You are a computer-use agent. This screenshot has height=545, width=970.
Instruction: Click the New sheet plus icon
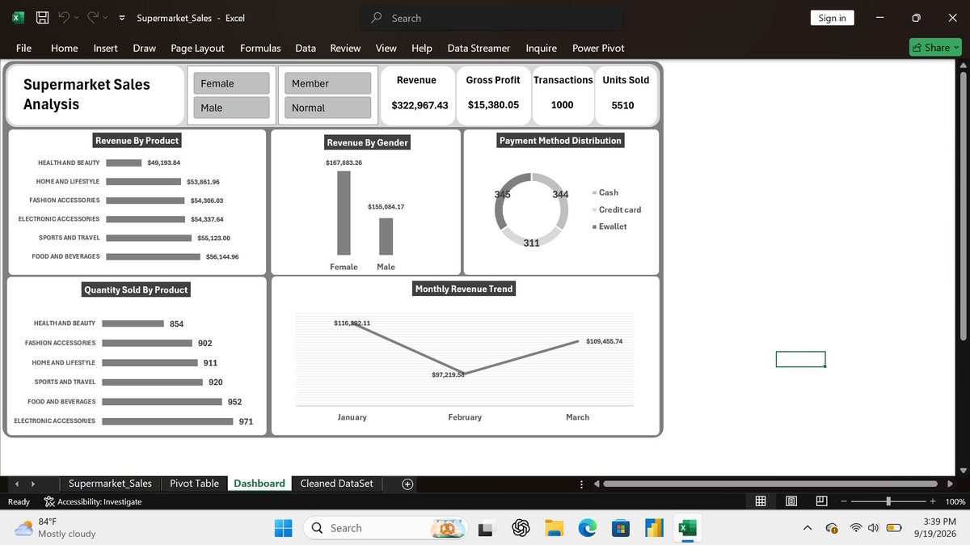coord(407,484)
